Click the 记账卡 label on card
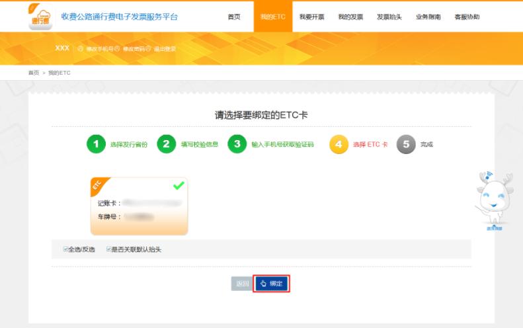The height and width of the screenshot is (328, 523). [108, 203]
